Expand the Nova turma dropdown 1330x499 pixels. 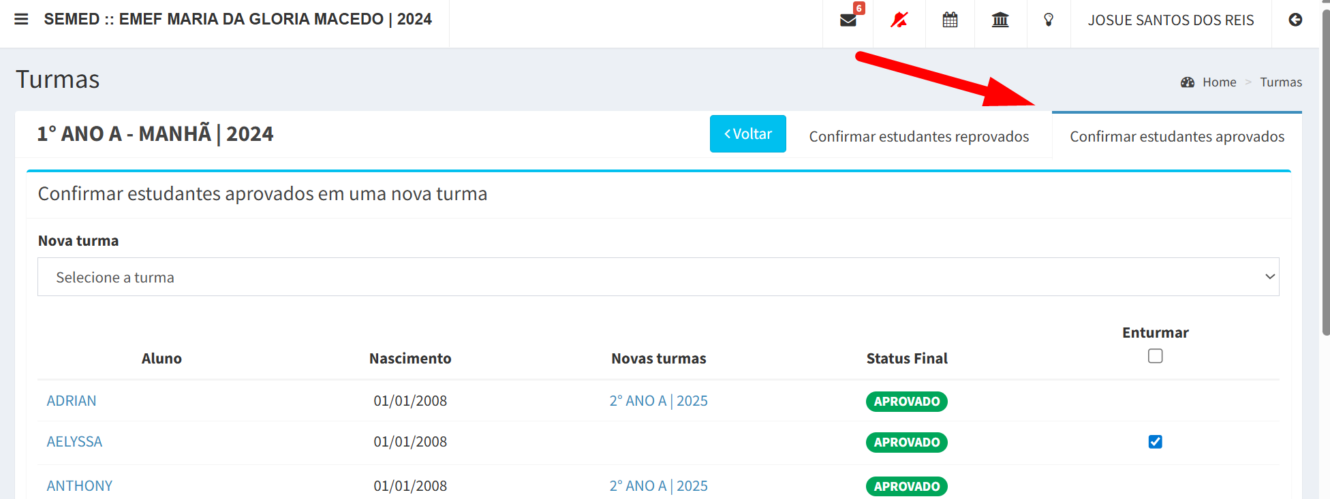tap(658, 277)
